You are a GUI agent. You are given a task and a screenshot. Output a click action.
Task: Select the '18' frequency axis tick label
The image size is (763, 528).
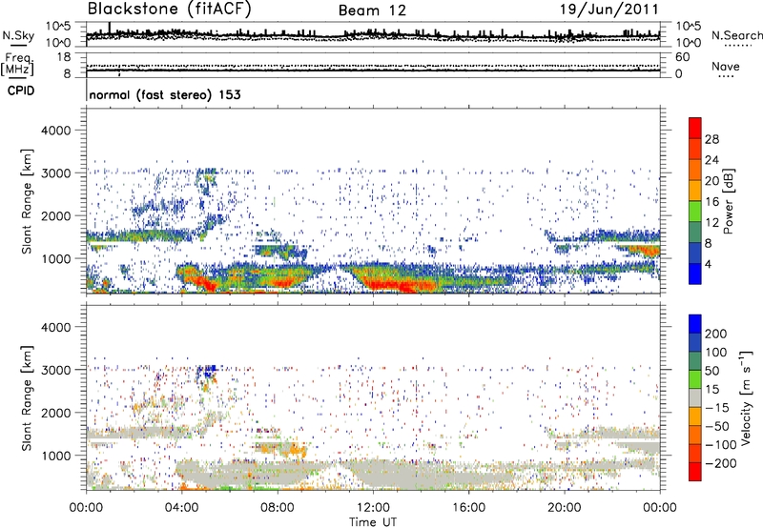pos(64,57)
